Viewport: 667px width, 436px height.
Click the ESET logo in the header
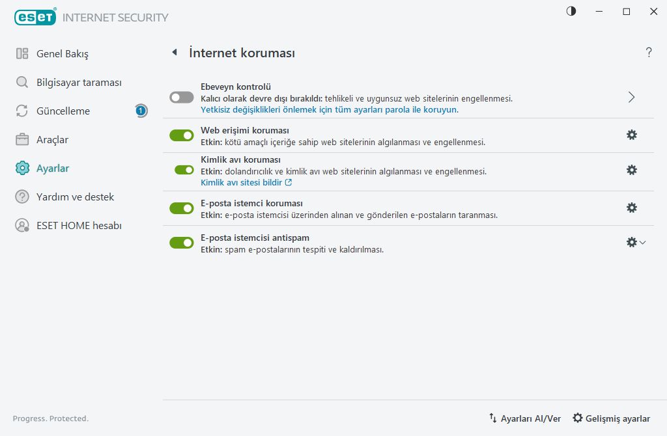pyautogui.click(x=35, y=18)
